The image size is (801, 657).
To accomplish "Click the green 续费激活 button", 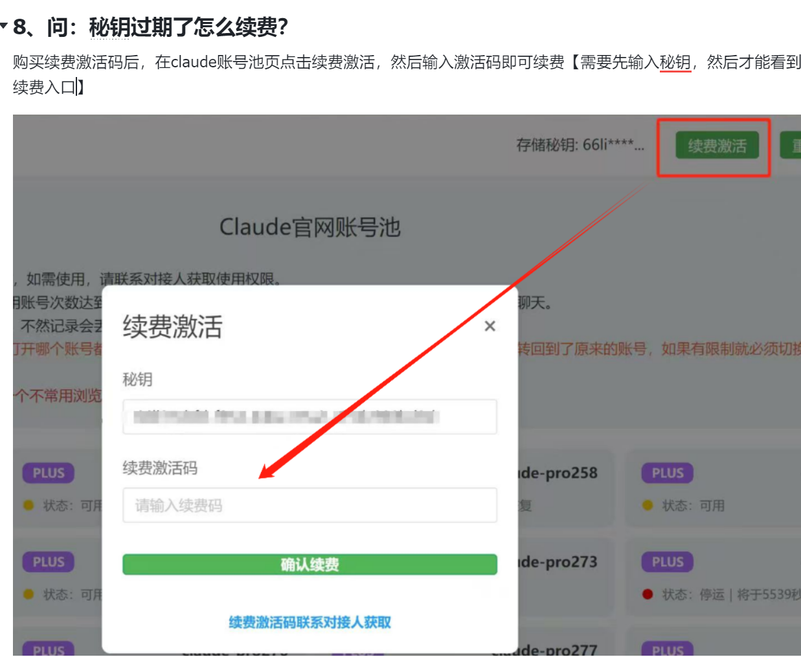I will [717, 146].
